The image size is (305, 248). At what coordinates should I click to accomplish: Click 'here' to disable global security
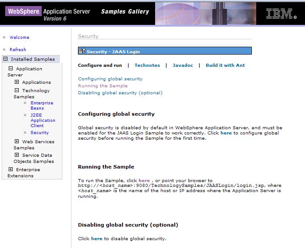tap(97, 239)
